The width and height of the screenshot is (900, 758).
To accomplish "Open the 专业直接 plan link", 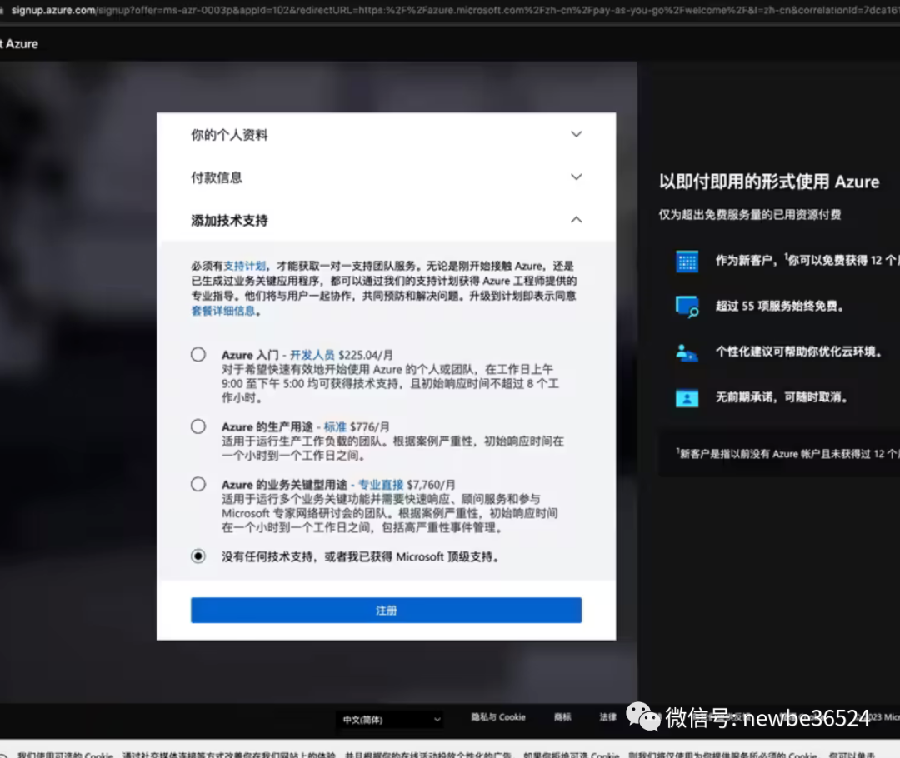I will tap(381, 484).
